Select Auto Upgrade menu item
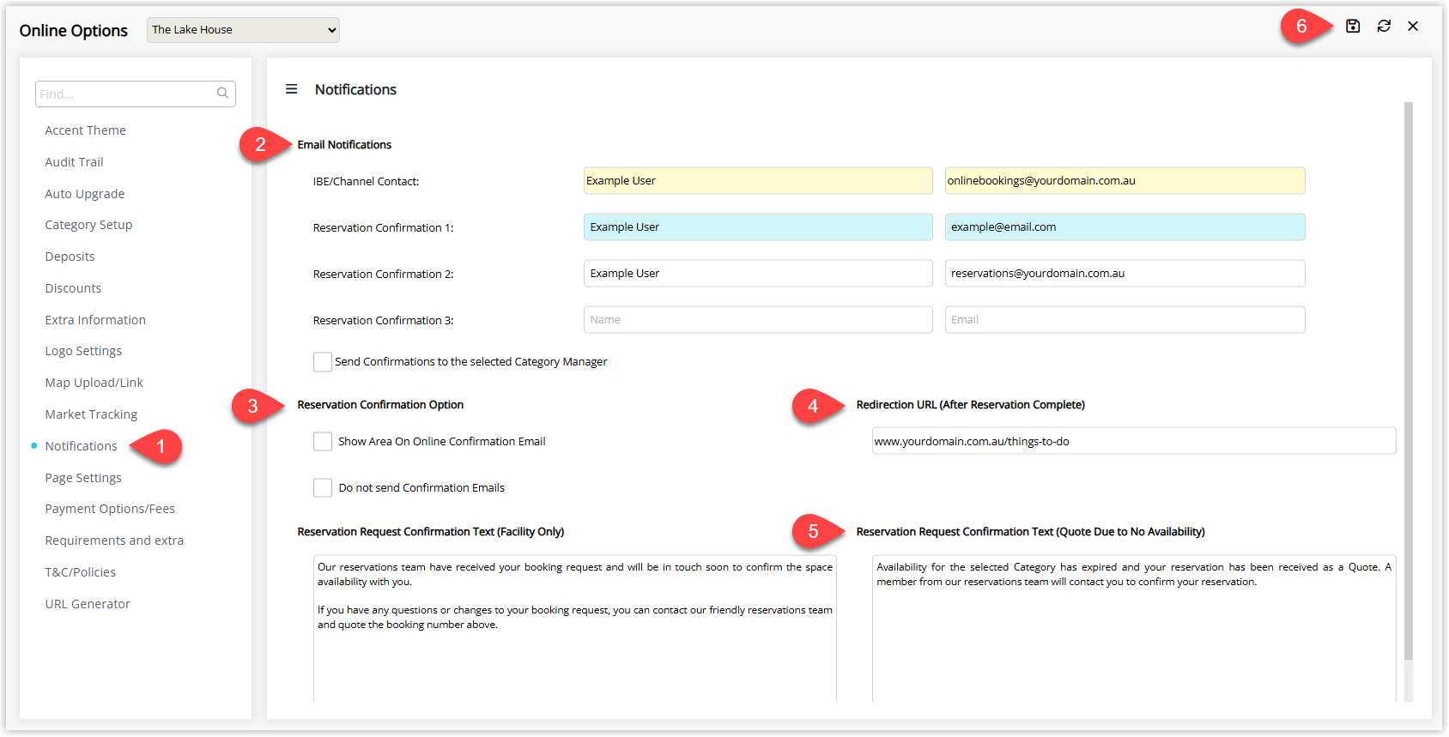The image size is (1449, 737). tap(85, 194)
